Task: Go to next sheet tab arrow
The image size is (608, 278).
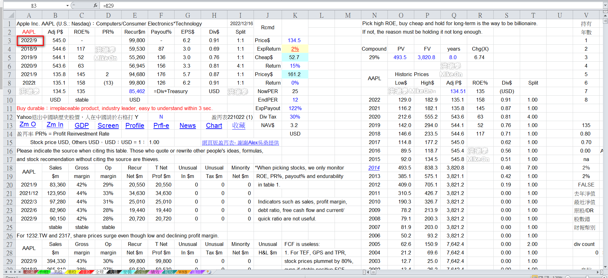Action: [15, 272]
